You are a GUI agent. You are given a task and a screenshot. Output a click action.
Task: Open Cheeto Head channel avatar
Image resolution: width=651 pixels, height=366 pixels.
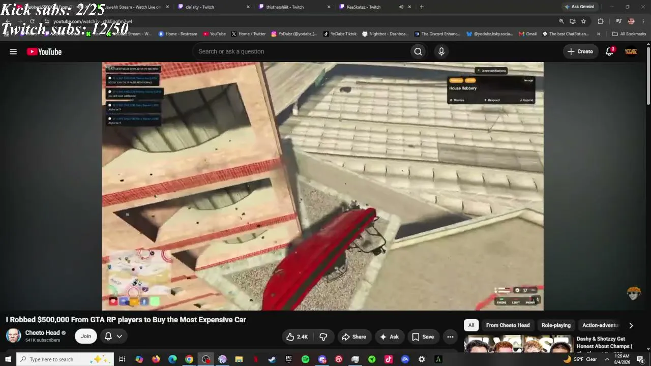(x=13, y=335)
